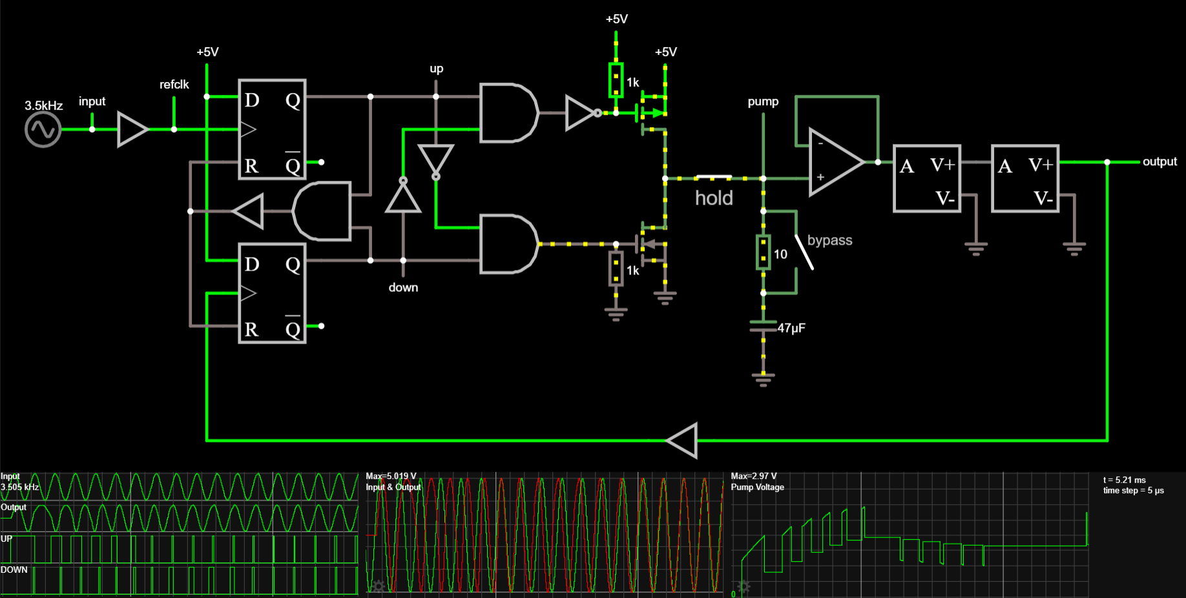The height and width of the screenshot is (598, 1186).
Task: Click the +5V rail label above the flip-flops
Action: click(x=207, y=52)
